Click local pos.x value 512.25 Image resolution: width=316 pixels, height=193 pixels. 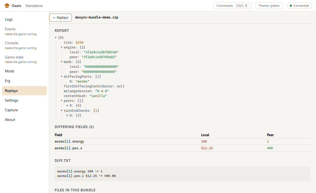point(207,148)
